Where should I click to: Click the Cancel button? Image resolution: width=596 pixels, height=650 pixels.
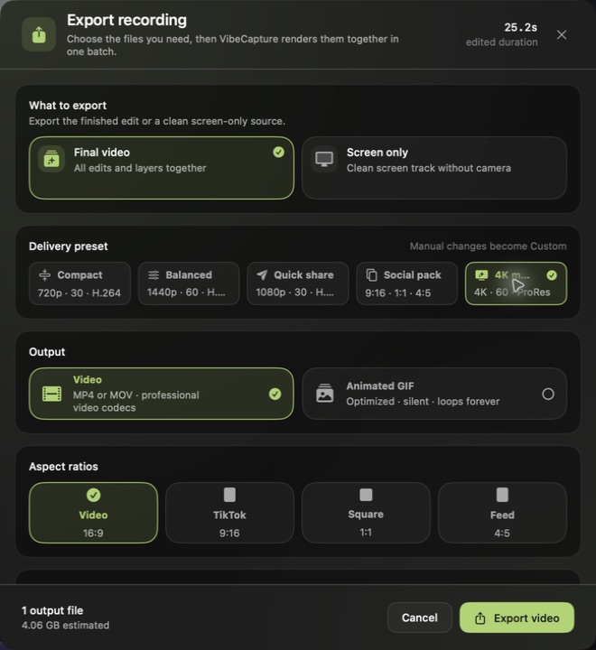[419, 617]
